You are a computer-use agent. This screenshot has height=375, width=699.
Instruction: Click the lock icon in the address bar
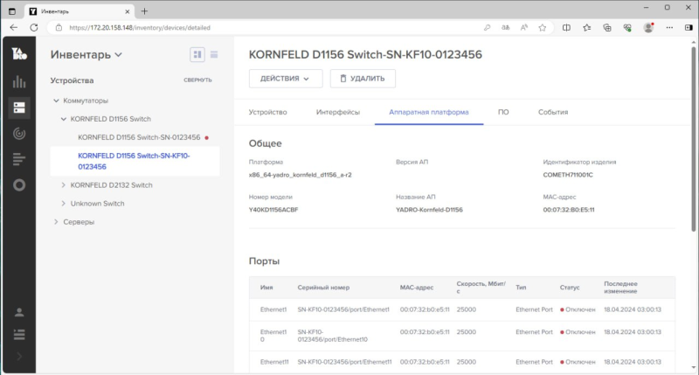[59, 28]
